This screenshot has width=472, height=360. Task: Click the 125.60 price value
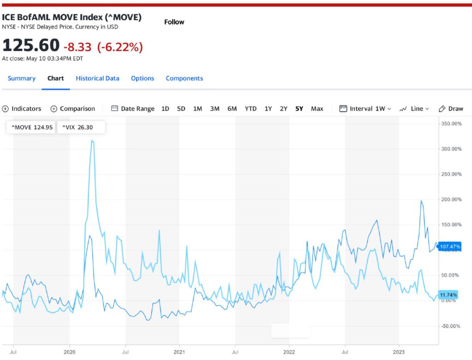[31, 46]
